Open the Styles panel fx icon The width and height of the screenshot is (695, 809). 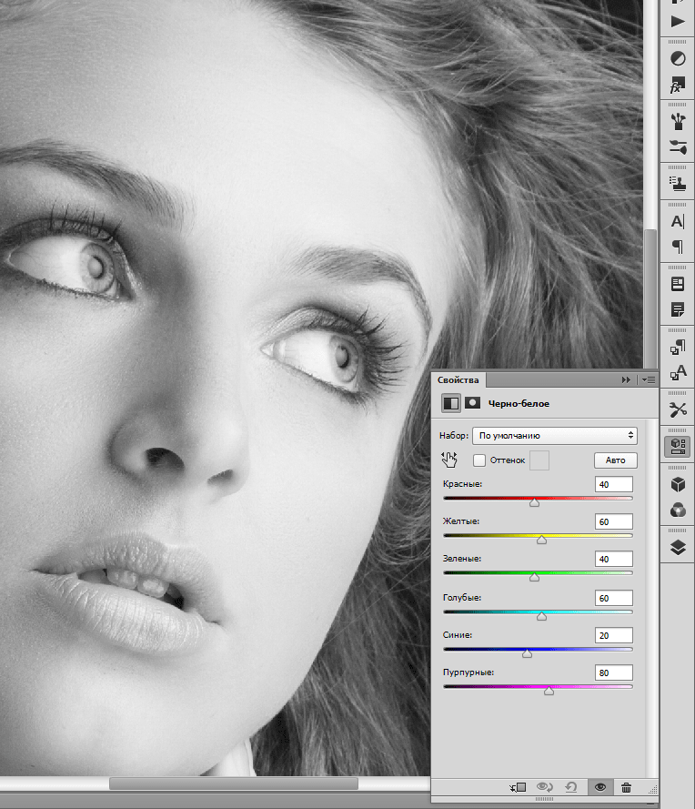tap(678, 87)
